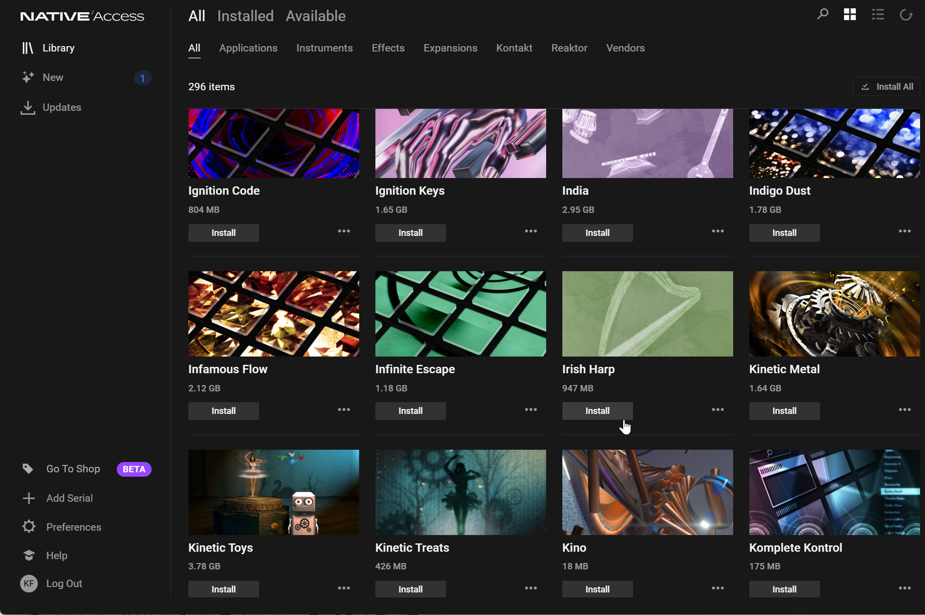This screenshot has height=615, width=925.
Task: Open more options for Komplete Kontrol
Action: [x=905, y=588]
